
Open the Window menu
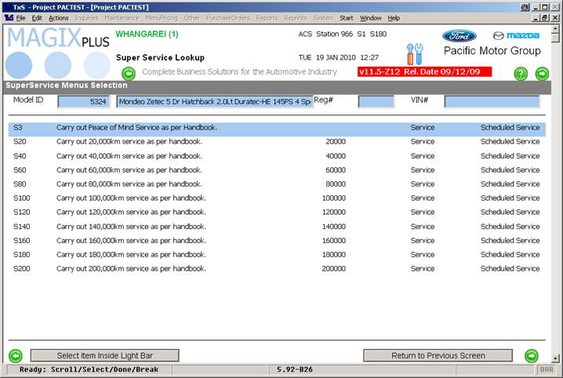(370, 17)
